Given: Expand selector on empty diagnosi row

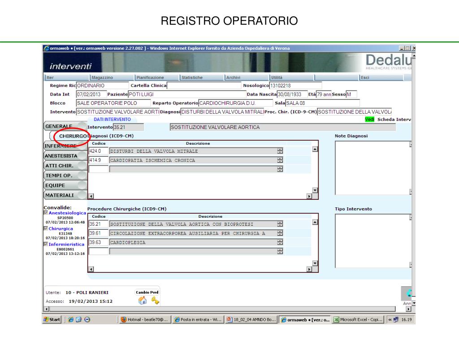Looking at the screenshot, I should click(x=280, y=169).
